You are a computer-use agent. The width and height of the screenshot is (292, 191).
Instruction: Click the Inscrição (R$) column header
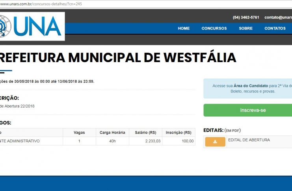[x=179, y=132]
